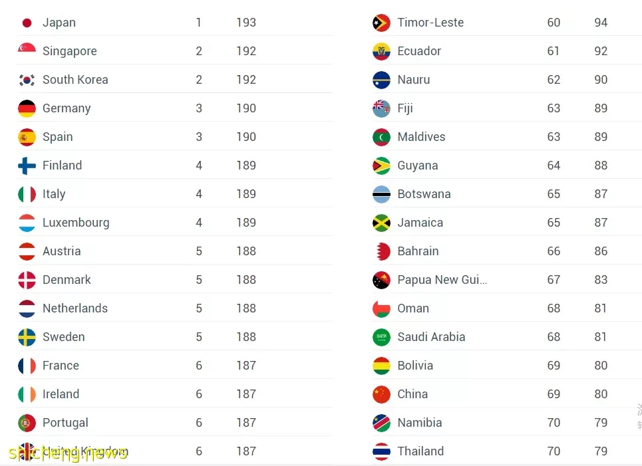Image resolution: width=642 pixels, height=466 pixels.
Task: Select the Botswana country name
Action: click(x=424, y=194)
